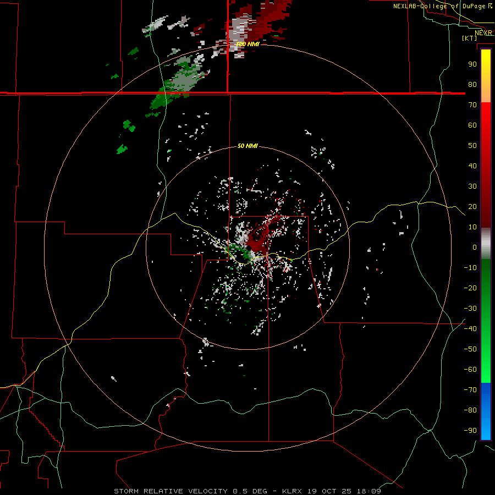Select the 70 value on the velocity scale

[472, 105]
